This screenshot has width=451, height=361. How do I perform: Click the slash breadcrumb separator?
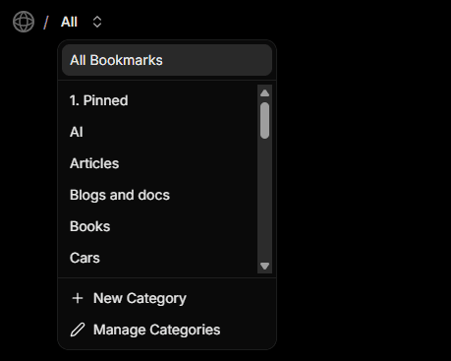coord(46,23)
